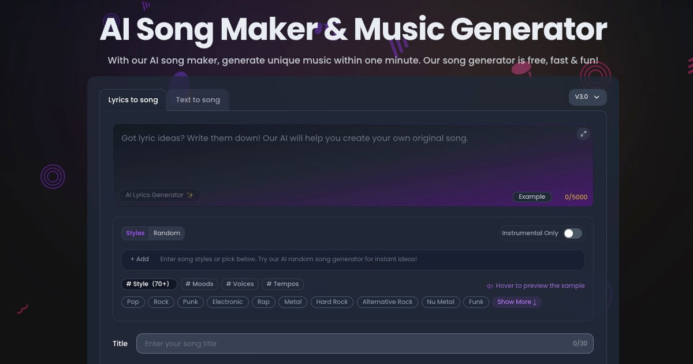Click the Example button
Screen dimensions: 693x364
(x=531, y=196)
